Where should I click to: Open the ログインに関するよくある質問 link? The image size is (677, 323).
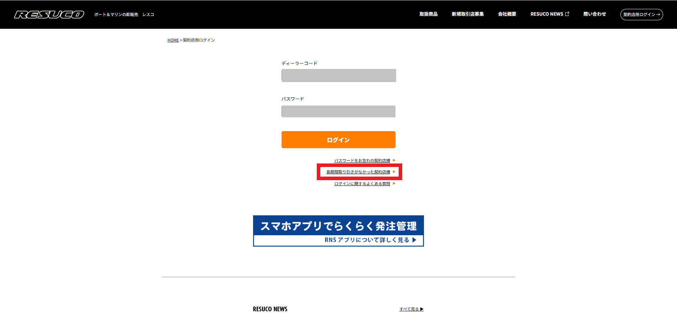click(x=362, y=184)
